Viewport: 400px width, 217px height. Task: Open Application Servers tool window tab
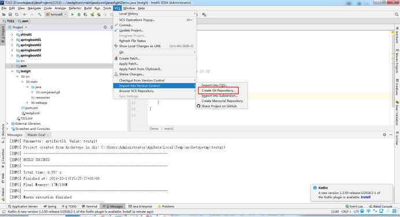[x=23, y=206]
